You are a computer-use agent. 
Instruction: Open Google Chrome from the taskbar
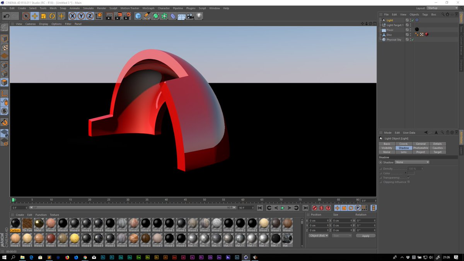point(85,257)
